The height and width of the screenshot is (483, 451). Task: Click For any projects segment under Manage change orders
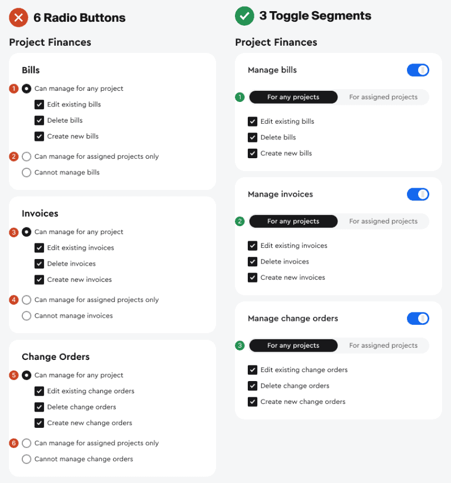pos(293,346)
